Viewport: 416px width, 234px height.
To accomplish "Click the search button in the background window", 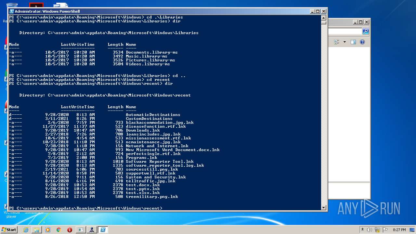I will 366,31.
